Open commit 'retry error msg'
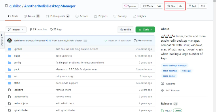The height and width of the screenshot is (112, 216). click(x=64, y=76)
